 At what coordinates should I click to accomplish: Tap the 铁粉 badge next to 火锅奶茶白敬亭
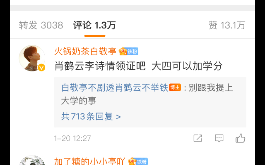[x=132, y=51]
